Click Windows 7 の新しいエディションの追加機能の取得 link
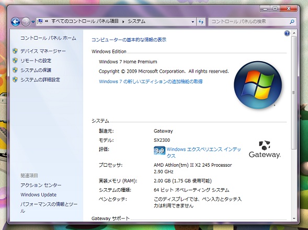 [151, 82]
